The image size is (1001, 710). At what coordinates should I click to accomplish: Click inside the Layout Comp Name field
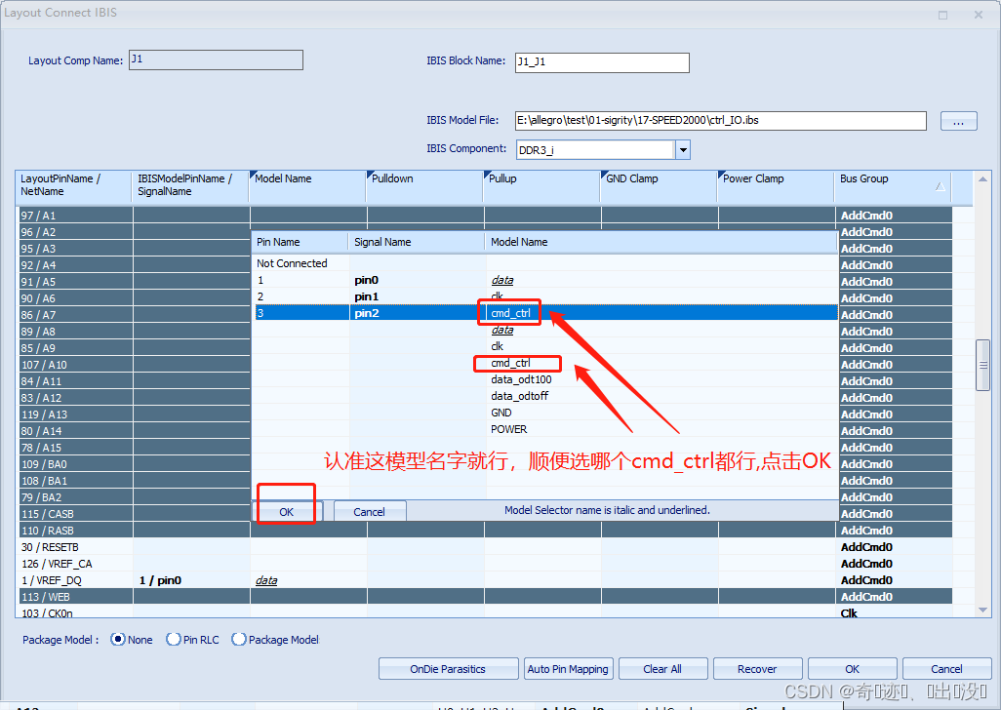coord(215,59)
